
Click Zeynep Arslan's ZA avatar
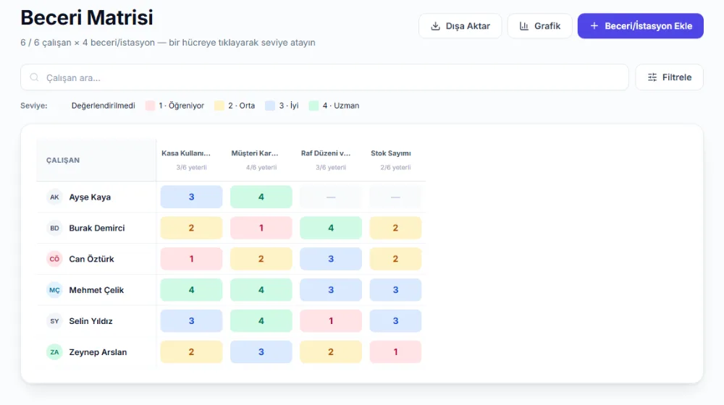pos(54,352)
